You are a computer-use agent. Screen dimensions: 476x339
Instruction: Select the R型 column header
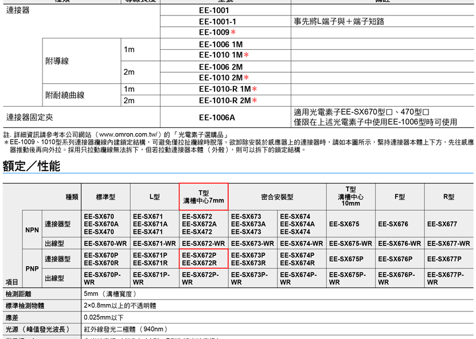(x=448, y=197)
